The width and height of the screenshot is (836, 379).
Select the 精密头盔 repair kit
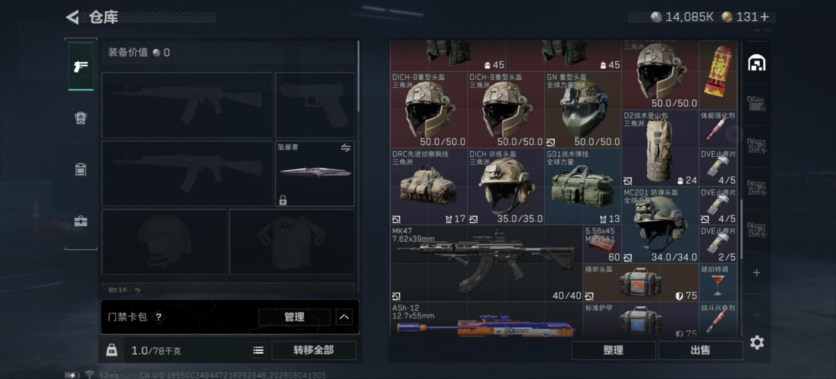[641, 283]
